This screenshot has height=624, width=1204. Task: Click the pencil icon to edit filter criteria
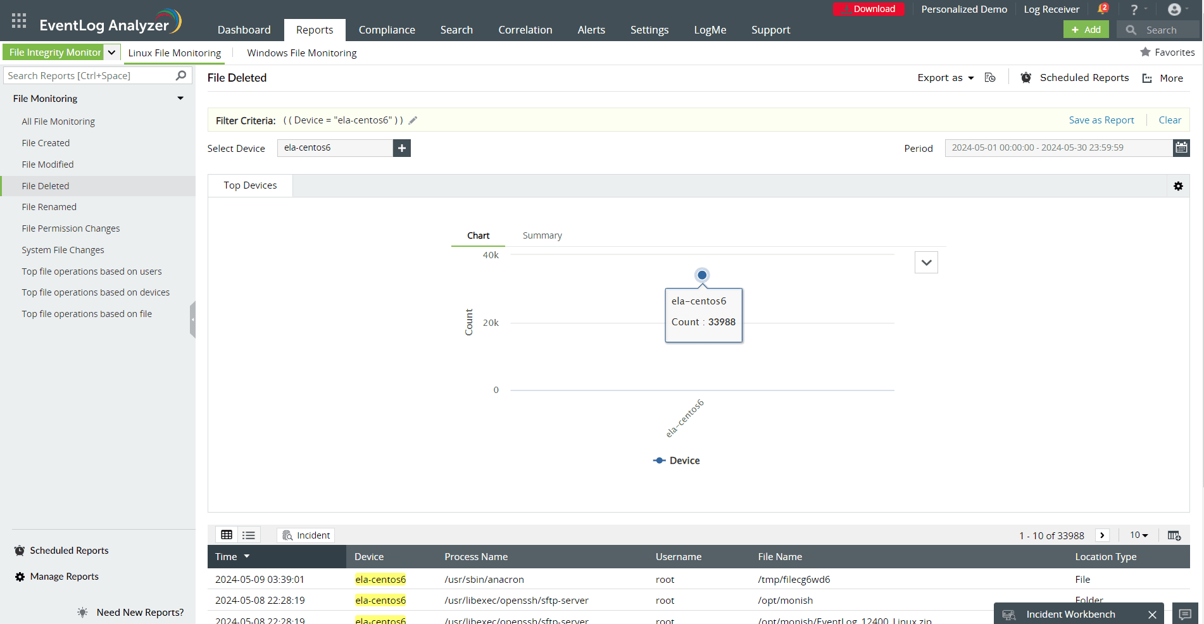tap(413, 120)
